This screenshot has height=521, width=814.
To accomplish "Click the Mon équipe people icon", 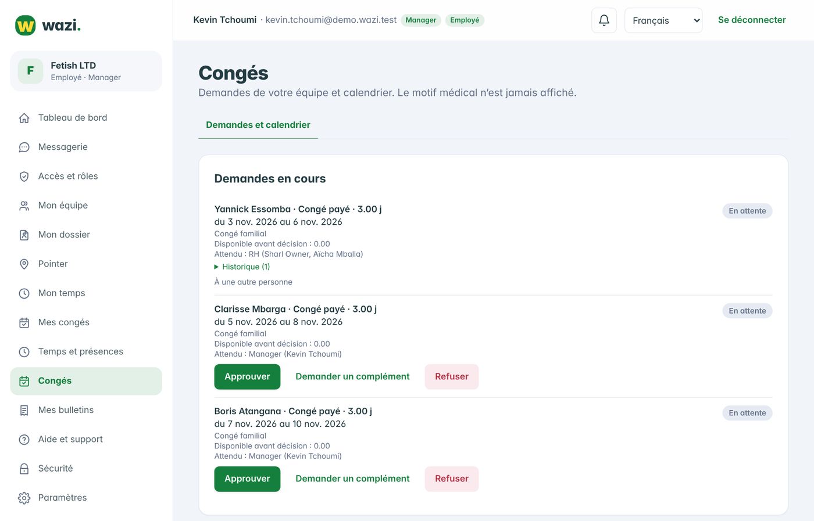I will [24, 206].
